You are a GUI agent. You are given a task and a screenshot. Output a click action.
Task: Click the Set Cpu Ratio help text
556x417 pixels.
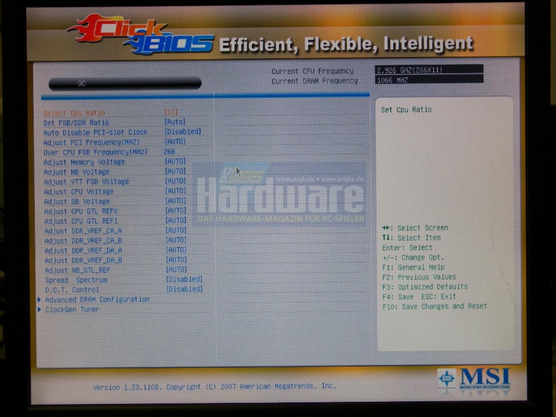tap(406, 110)
